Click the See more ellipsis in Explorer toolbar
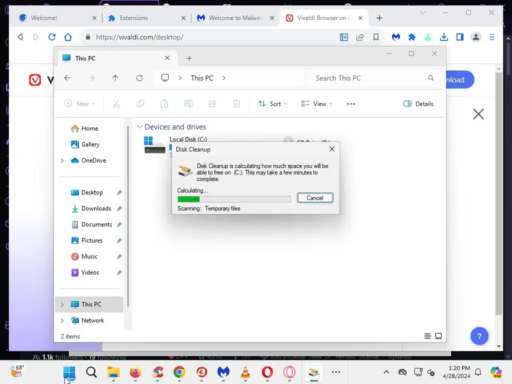Viewport: 512px width, 384px height. (x=350, y=104)
